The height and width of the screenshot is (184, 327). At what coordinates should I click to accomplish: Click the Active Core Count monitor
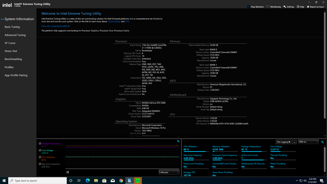(254, 157)
